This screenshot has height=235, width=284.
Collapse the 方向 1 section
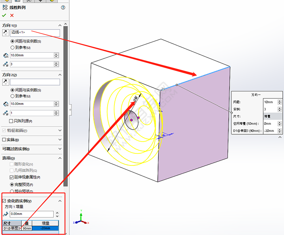click(60, 25)
